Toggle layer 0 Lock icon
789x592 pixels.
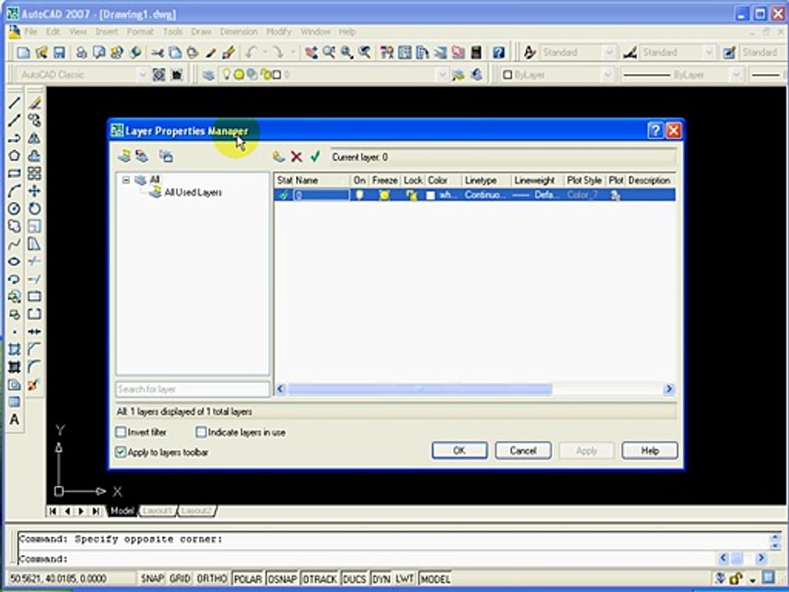(412, 195)
